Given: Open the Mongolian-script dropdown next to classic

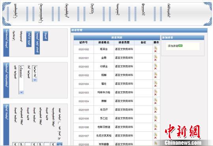Looking at the screenshot, I should coord(35,73).
